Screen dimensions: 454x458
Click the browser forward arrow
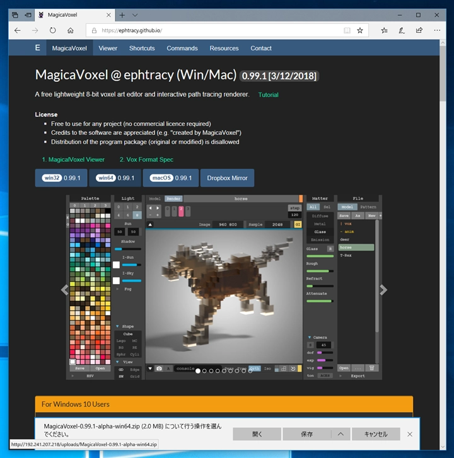35,30
